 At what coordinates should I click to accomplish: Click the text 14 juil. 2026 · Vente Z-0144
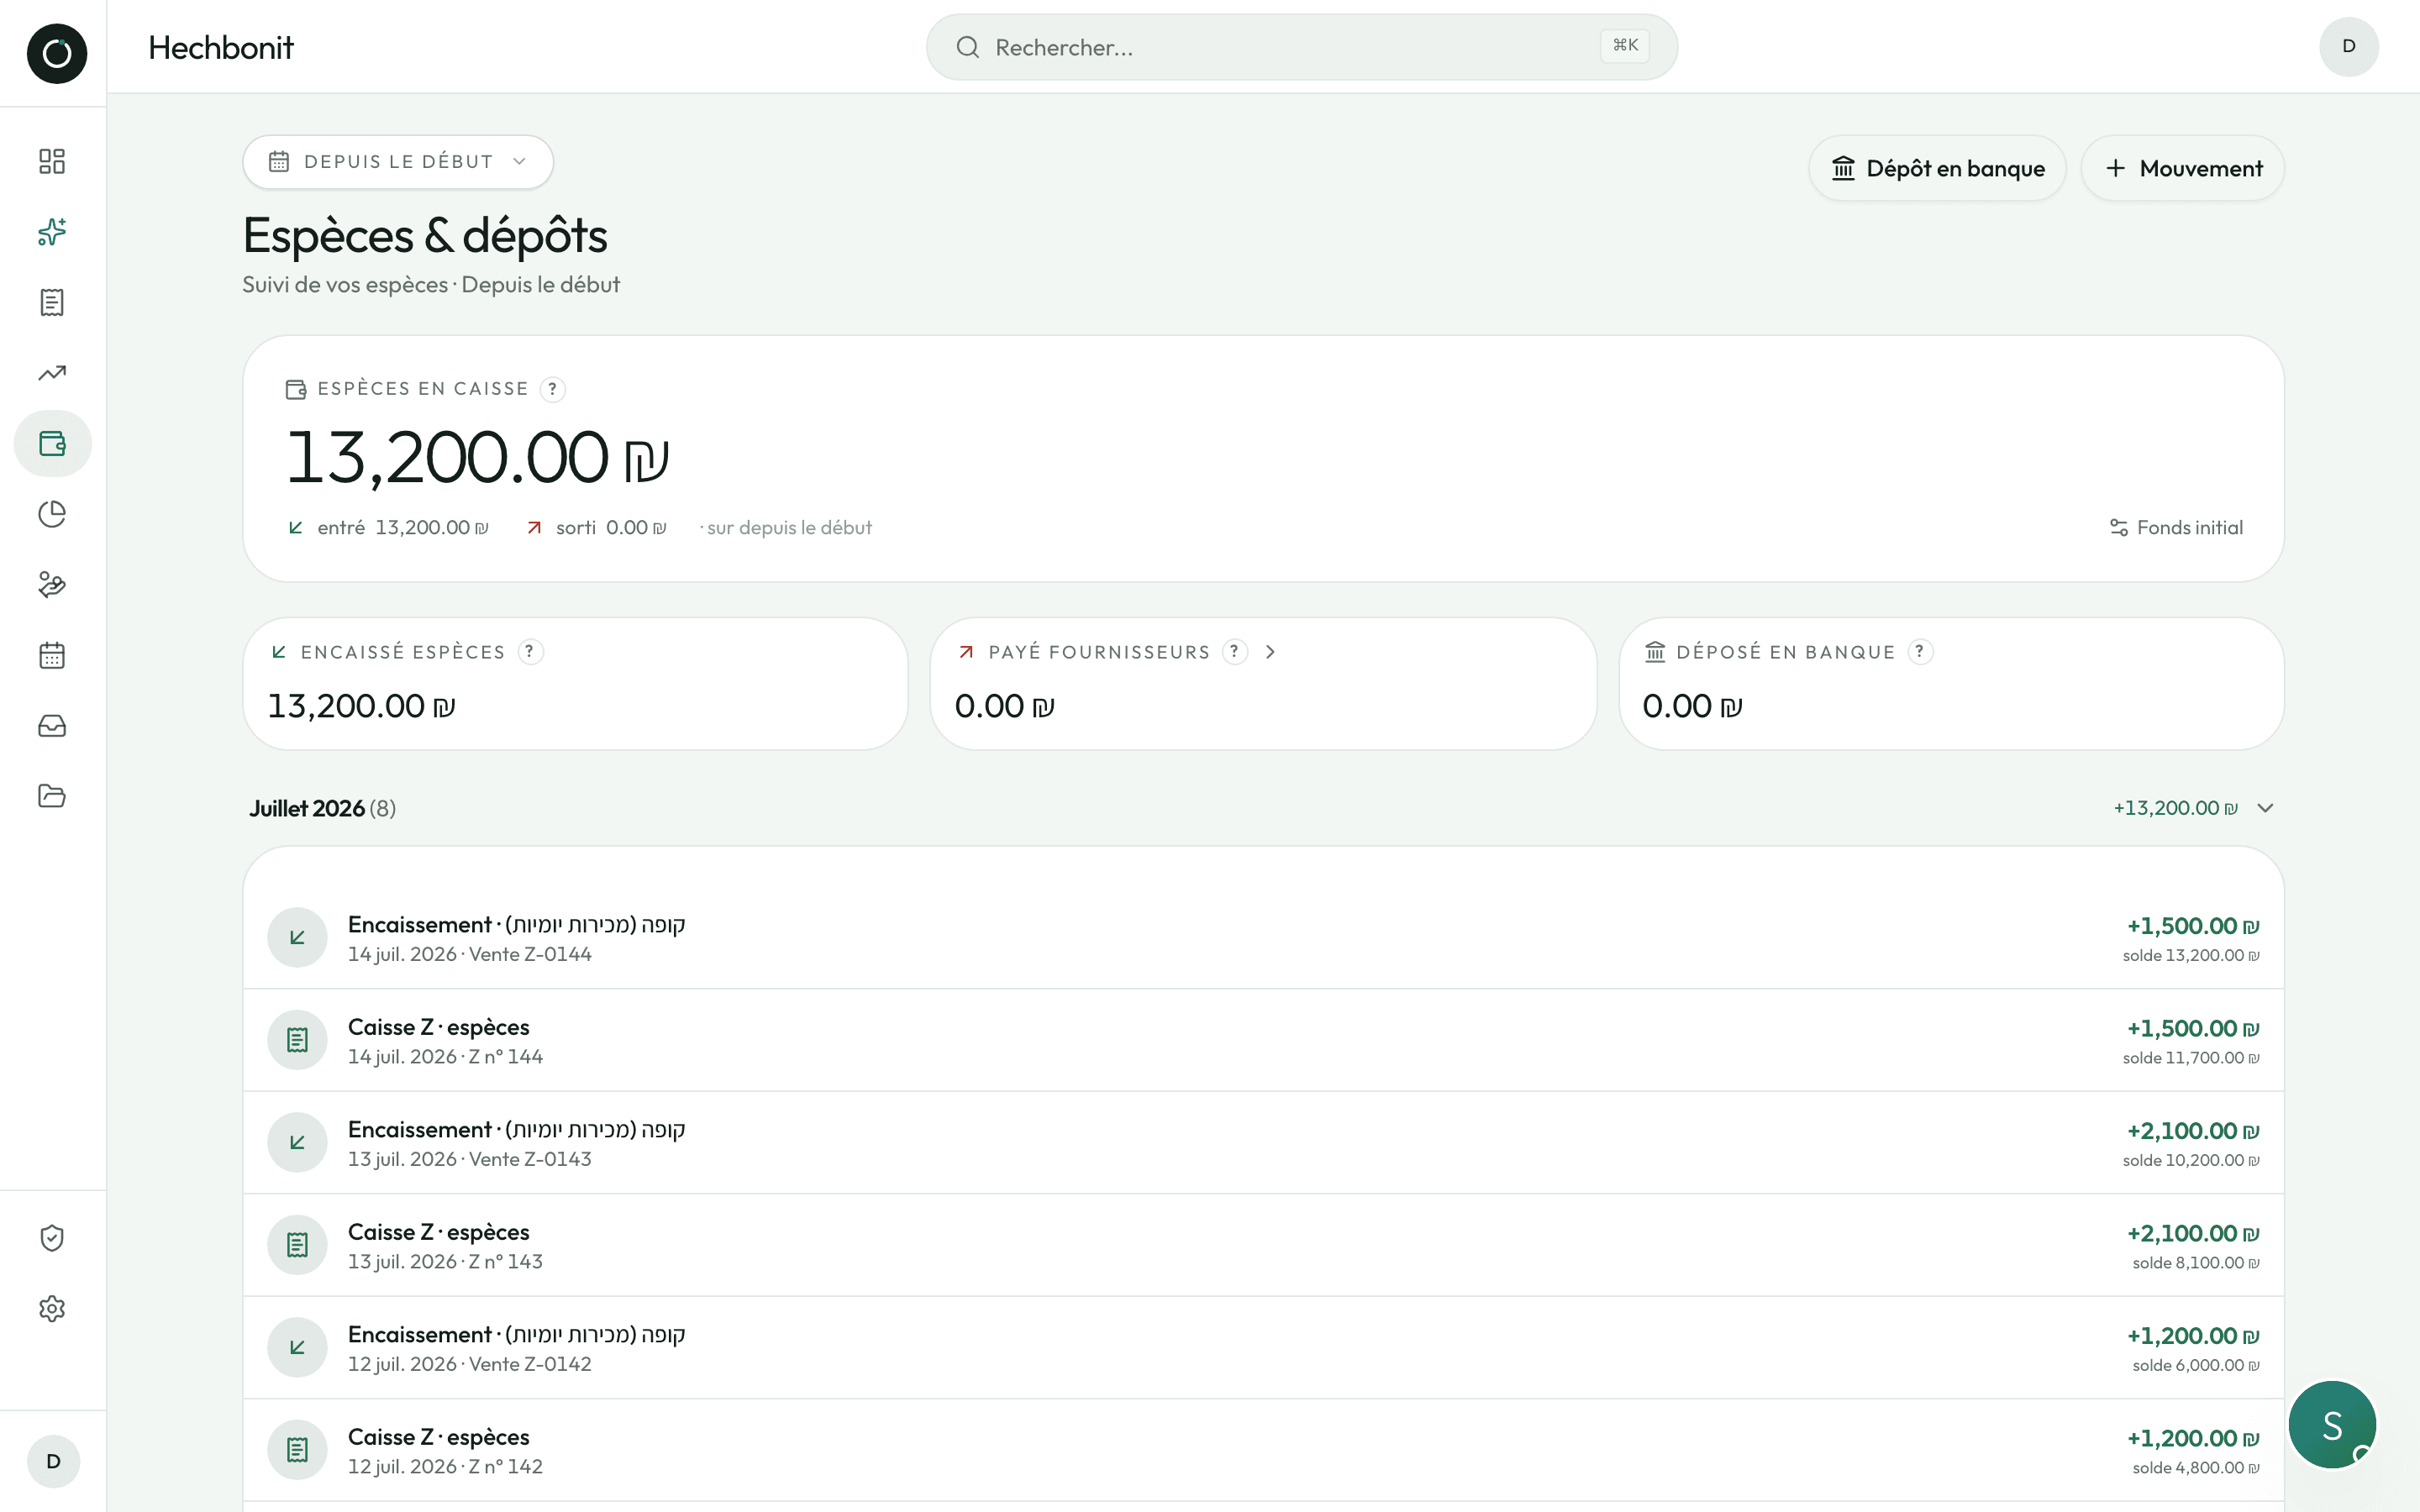(470, 954)
